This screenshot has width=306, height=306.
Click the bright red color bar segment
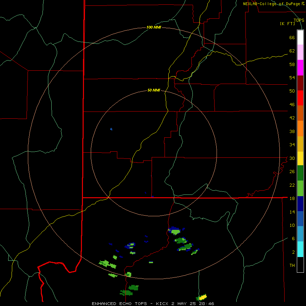(300, 98)
